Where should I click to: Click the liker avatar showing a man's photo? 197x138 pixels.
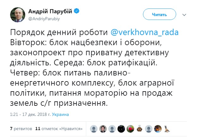coord(103,129)
